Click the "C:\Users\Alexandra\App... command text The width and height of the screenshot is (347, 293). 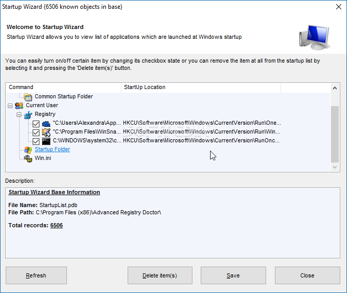point(87,123)
